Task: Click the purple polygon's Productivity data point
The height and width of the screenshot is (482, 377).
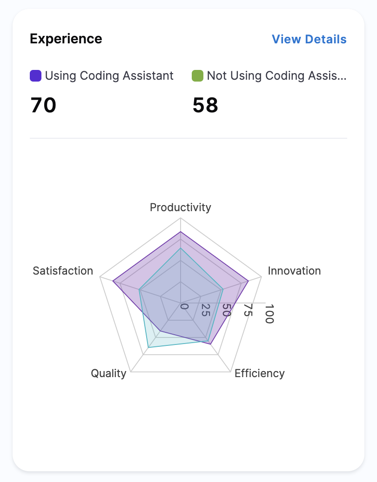Action: 181,232
